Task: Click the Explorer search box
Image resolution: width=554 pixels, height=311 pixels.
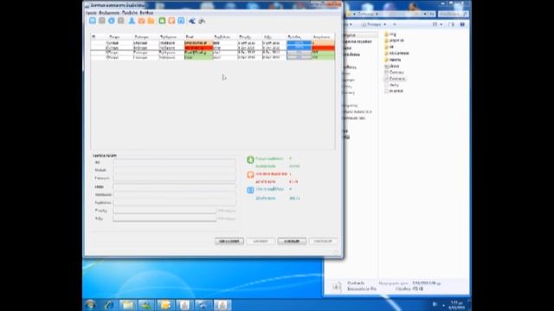Action: pyautogui.click(x=454, y=14)
